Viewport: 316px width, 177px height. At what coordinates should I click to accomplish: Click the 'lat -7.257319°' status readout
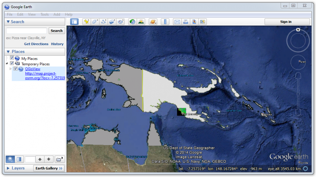click(192, 169)
